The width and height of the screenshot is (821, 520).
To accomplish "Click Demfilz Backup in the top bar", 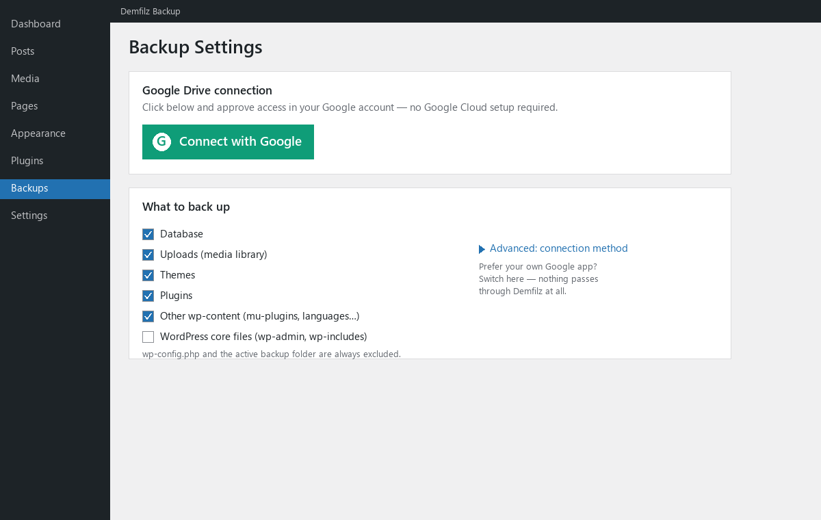I will 151,12.
